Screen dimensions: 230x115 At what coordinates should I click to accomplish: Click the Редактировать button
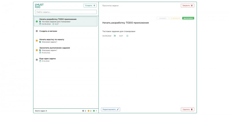coord(111,110)
